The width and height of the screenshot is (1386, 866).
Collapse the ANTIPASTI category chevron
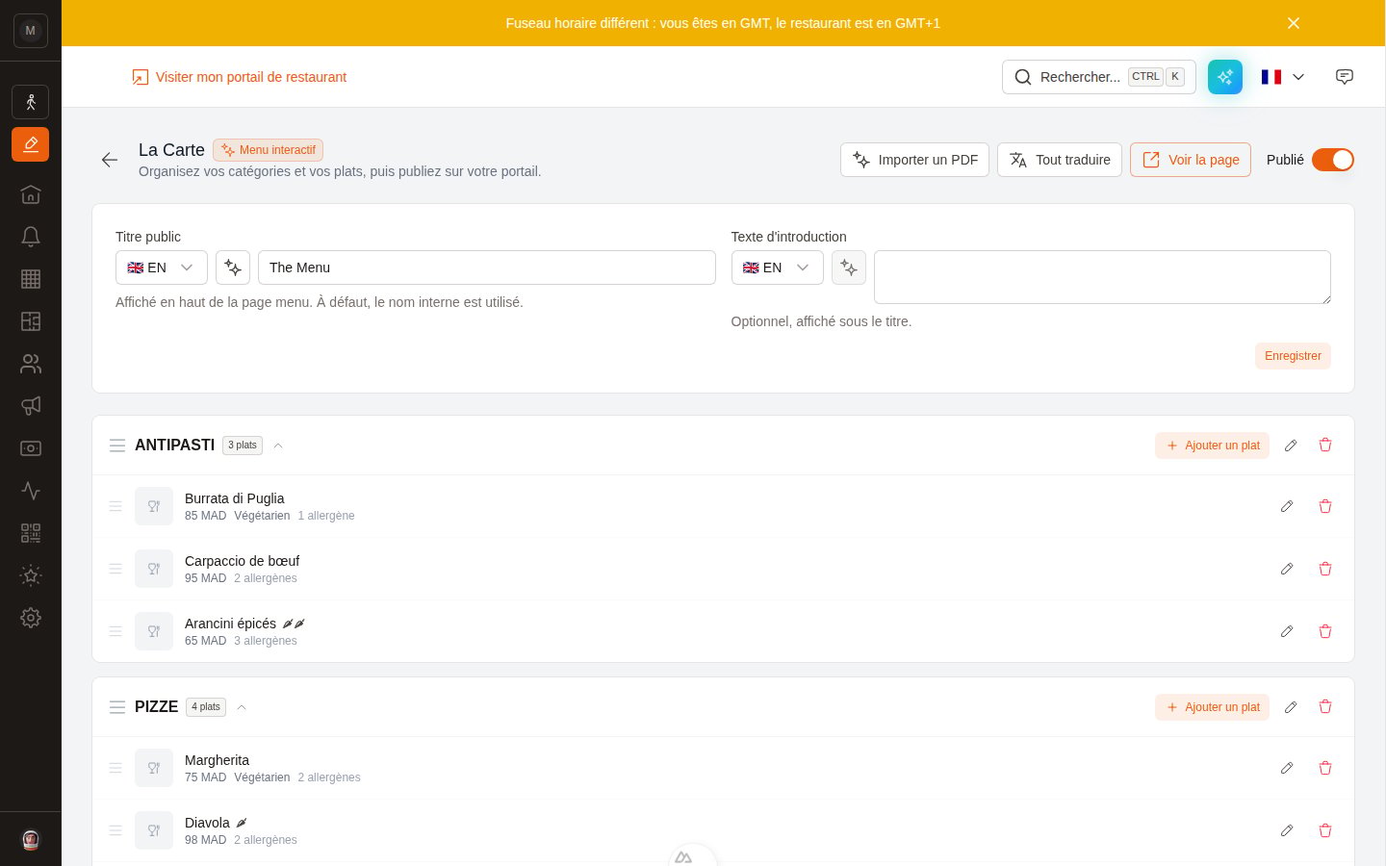278,446
